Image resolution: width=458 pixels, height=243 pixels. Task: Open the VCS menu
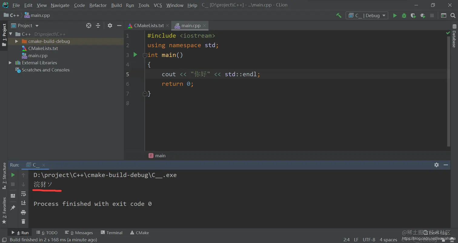(x=158, y=5)
